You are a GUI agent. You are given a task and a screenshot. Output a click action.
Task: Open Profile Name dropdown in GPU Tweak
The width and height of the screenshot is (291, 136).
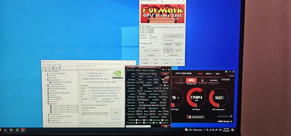pos(213,84)
